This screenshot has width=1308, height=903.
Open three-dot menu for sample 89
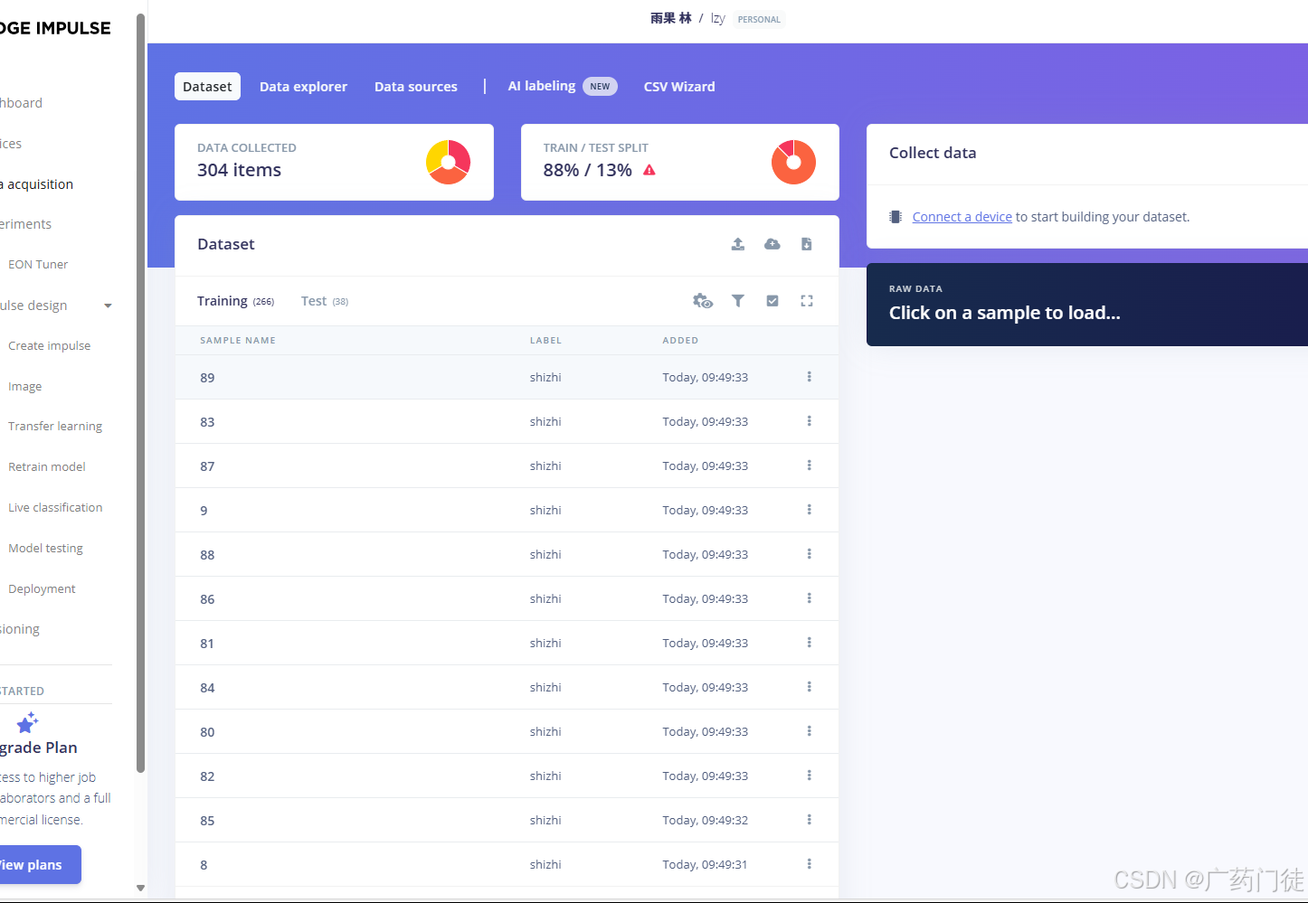(810, 377)
